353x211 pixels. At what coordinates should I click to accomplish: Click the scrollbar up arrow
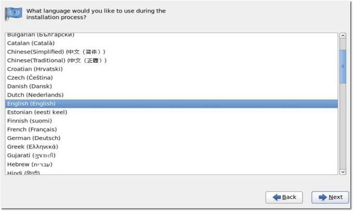[x=343, y=36]
